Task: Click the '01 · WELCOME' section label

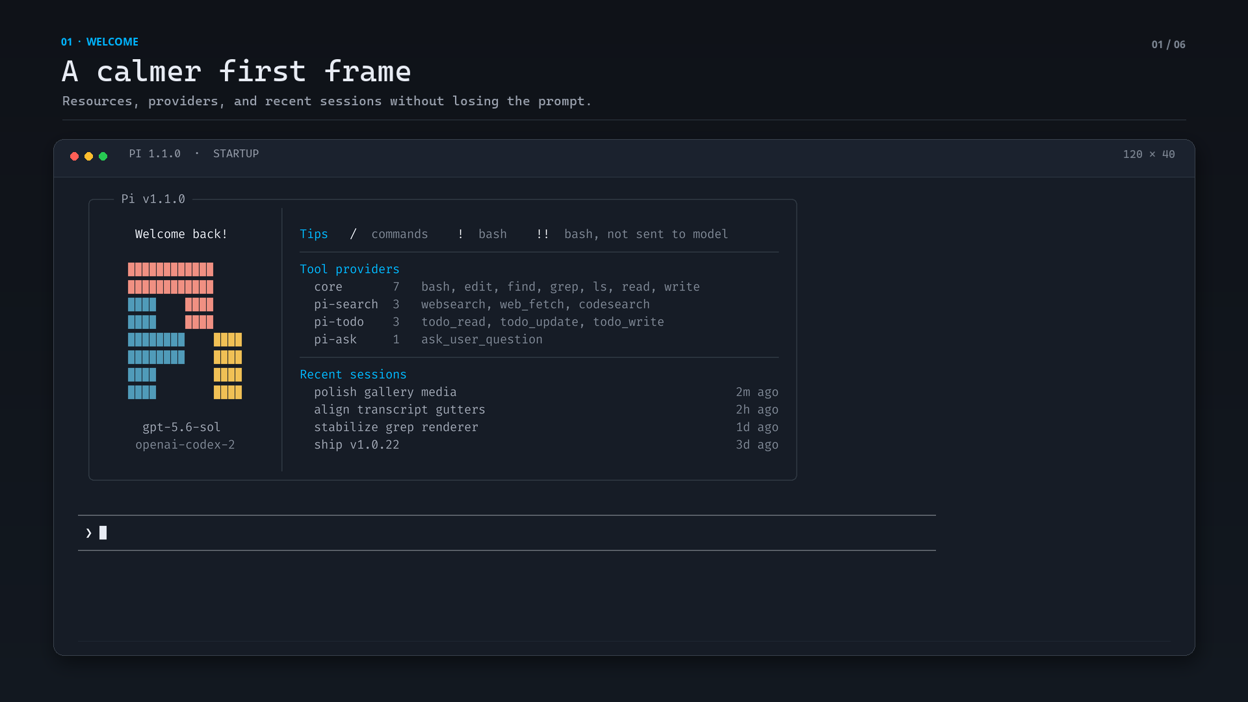Action: tap(99, 42)
